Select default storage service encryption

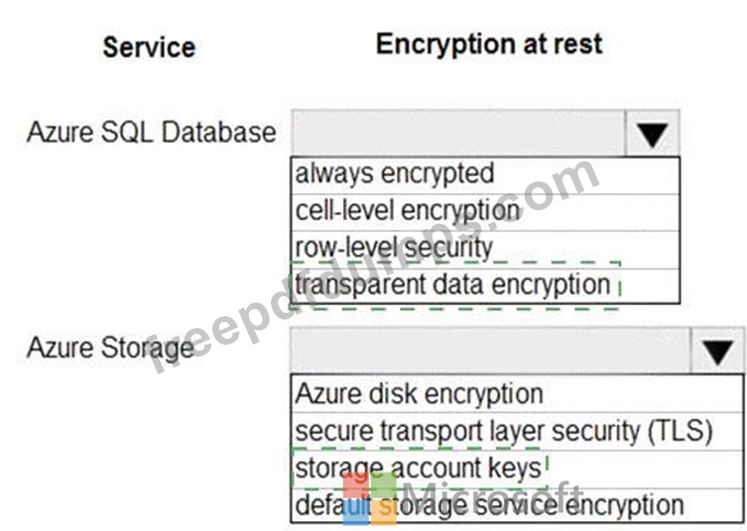tap(517, 505)
